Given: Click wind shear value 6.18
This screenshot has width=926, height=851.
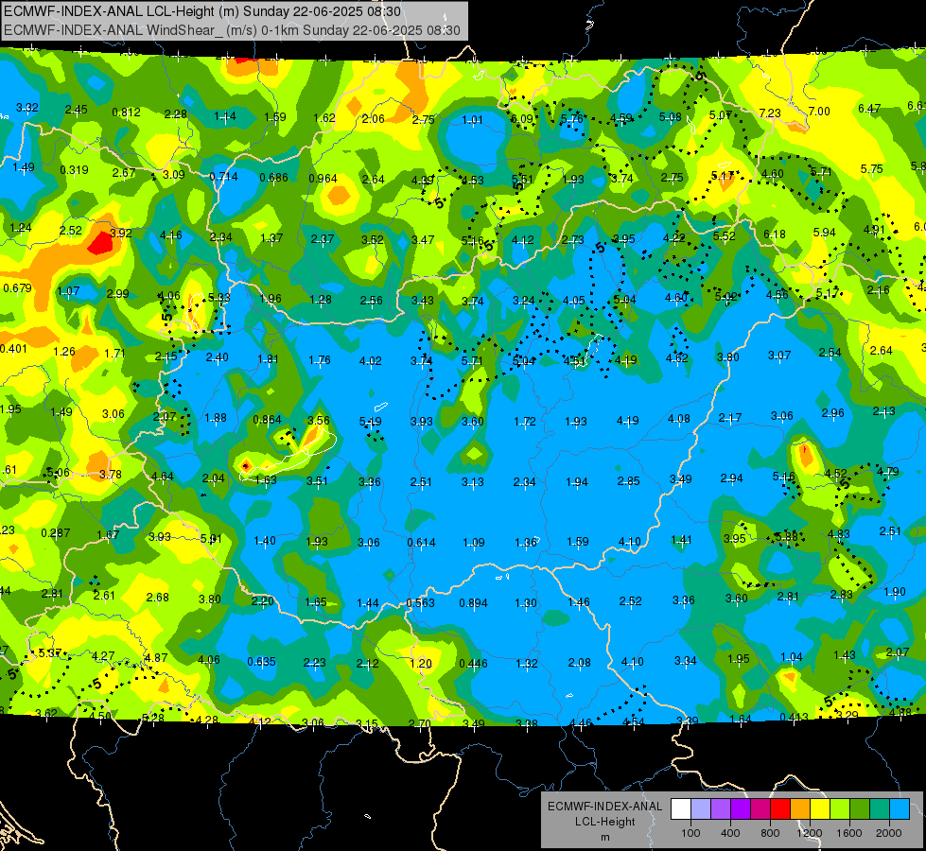Looking at the screenshot, I should pos(775,234).
